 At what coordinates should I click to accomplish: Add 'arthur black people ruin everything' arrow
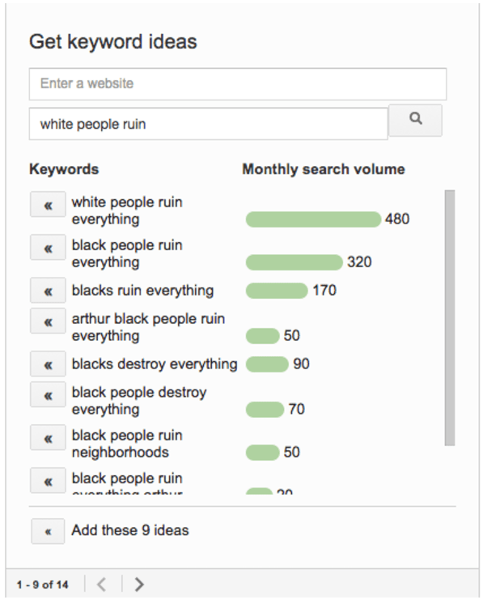[48, 321]
